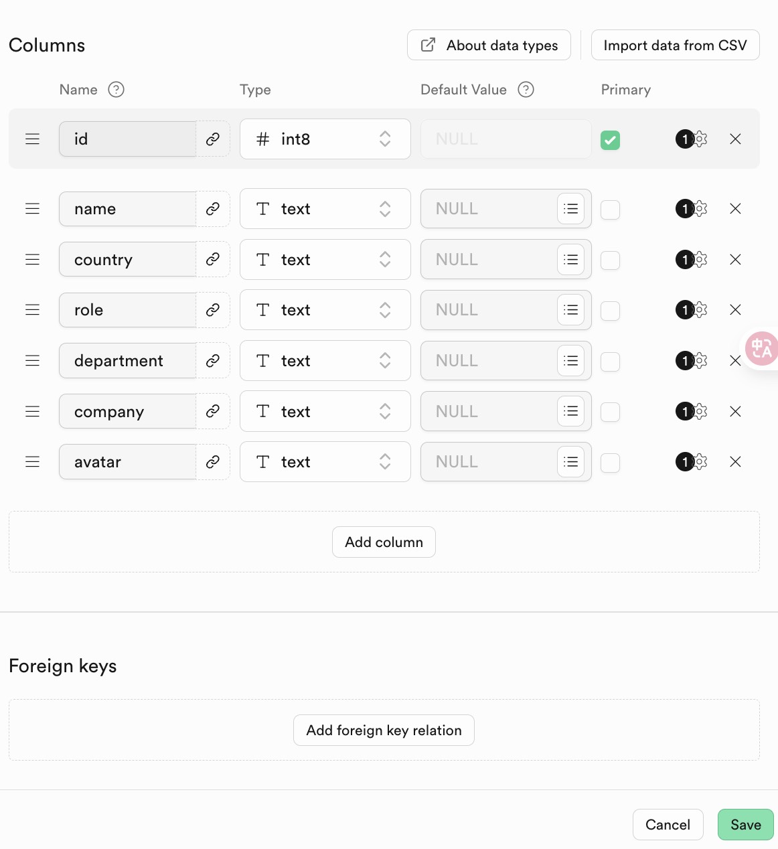The width and height of the screenshot is (778, 849).
Task: Open About data types link
Action: (489, 46)
